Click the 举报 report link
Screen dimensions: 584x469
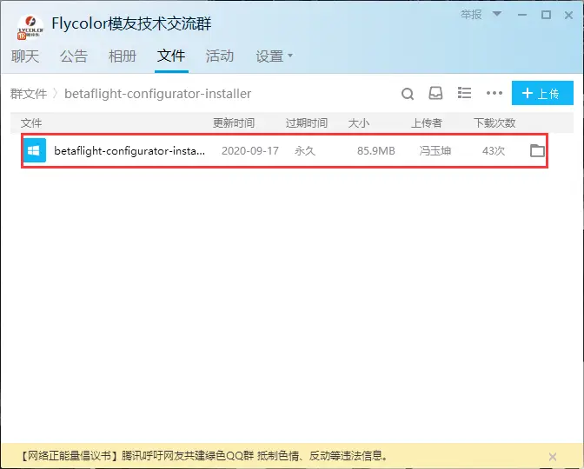[471, 15]
